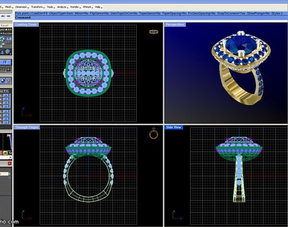Click the top-view ring icon in Looking Down viewport

pyautogui.click(x=153, y=32)
